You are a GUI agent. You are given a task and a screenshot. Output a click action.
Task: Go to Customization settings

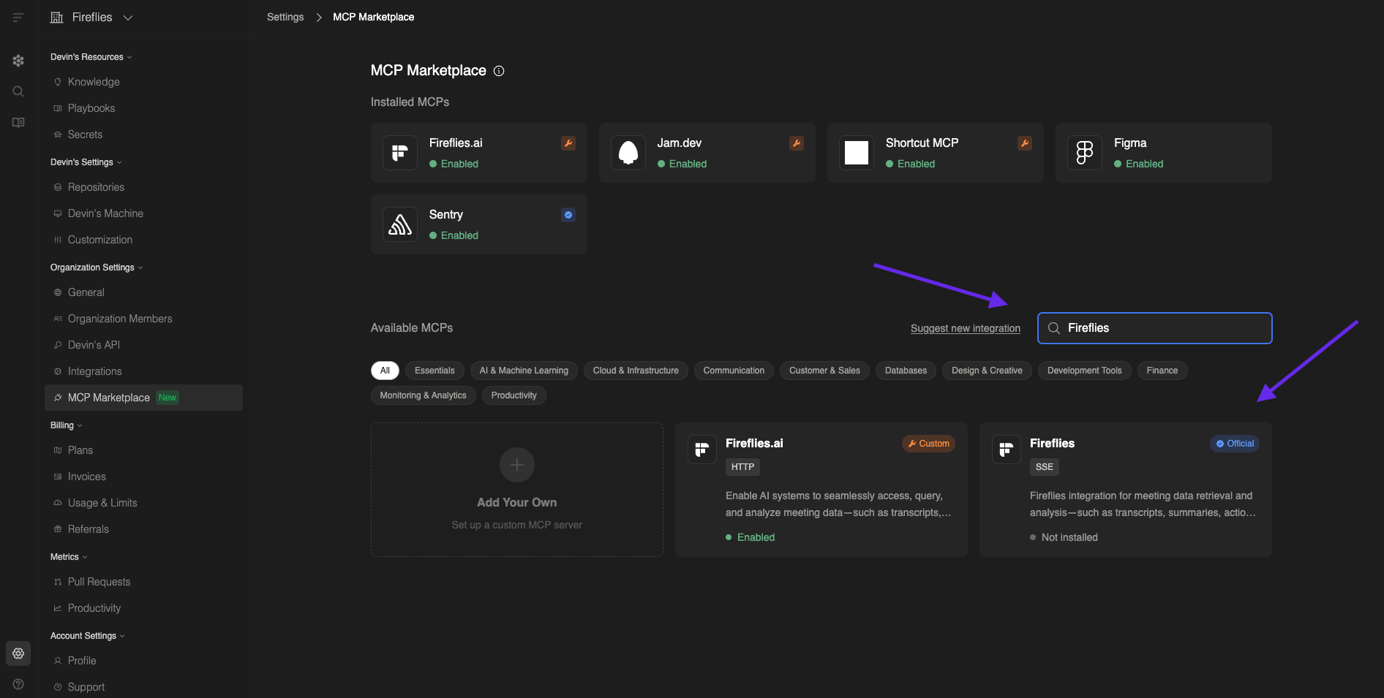[143, 240]
